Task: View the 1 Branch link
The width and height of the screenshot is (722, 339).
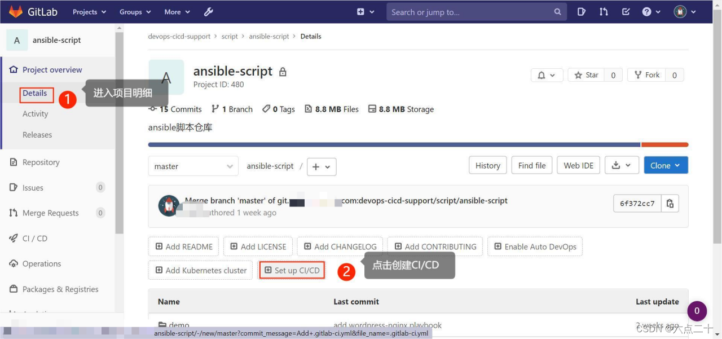Action: (x=232, y=109)
